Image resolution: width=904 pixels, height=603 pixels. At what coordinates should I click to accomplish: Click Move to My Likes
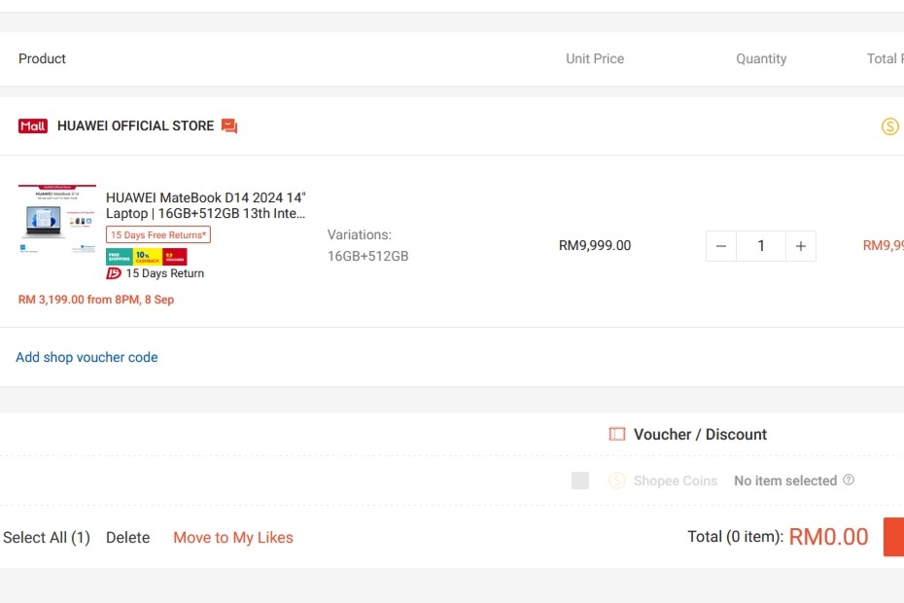click(233, 537)
